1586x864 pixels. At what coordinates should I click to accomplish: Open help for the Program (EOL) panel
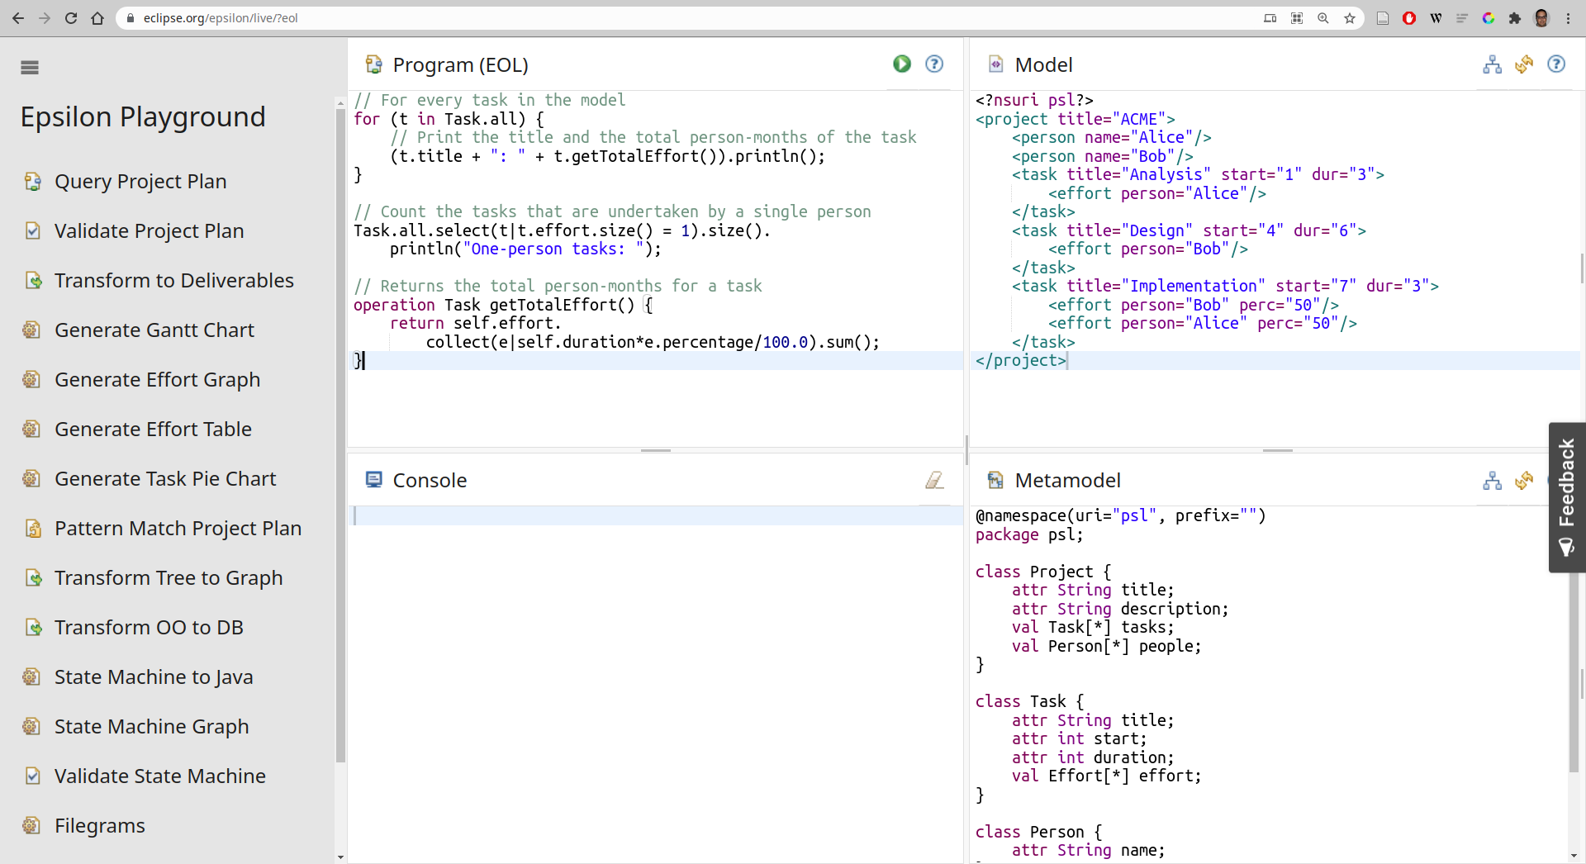(934, 64)
